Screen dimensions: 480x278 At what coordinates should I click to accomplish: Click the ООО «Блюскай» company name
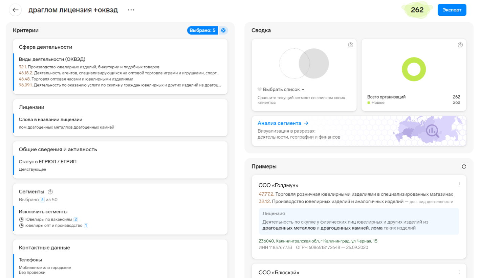pos(279,273)
